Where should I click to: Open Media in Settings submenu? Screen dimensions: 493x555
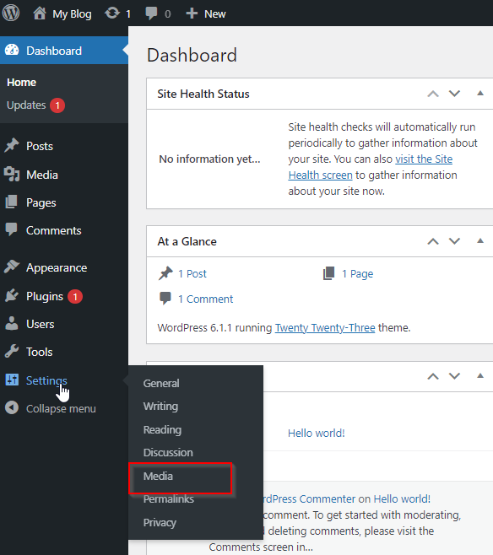tap(158, 477)
